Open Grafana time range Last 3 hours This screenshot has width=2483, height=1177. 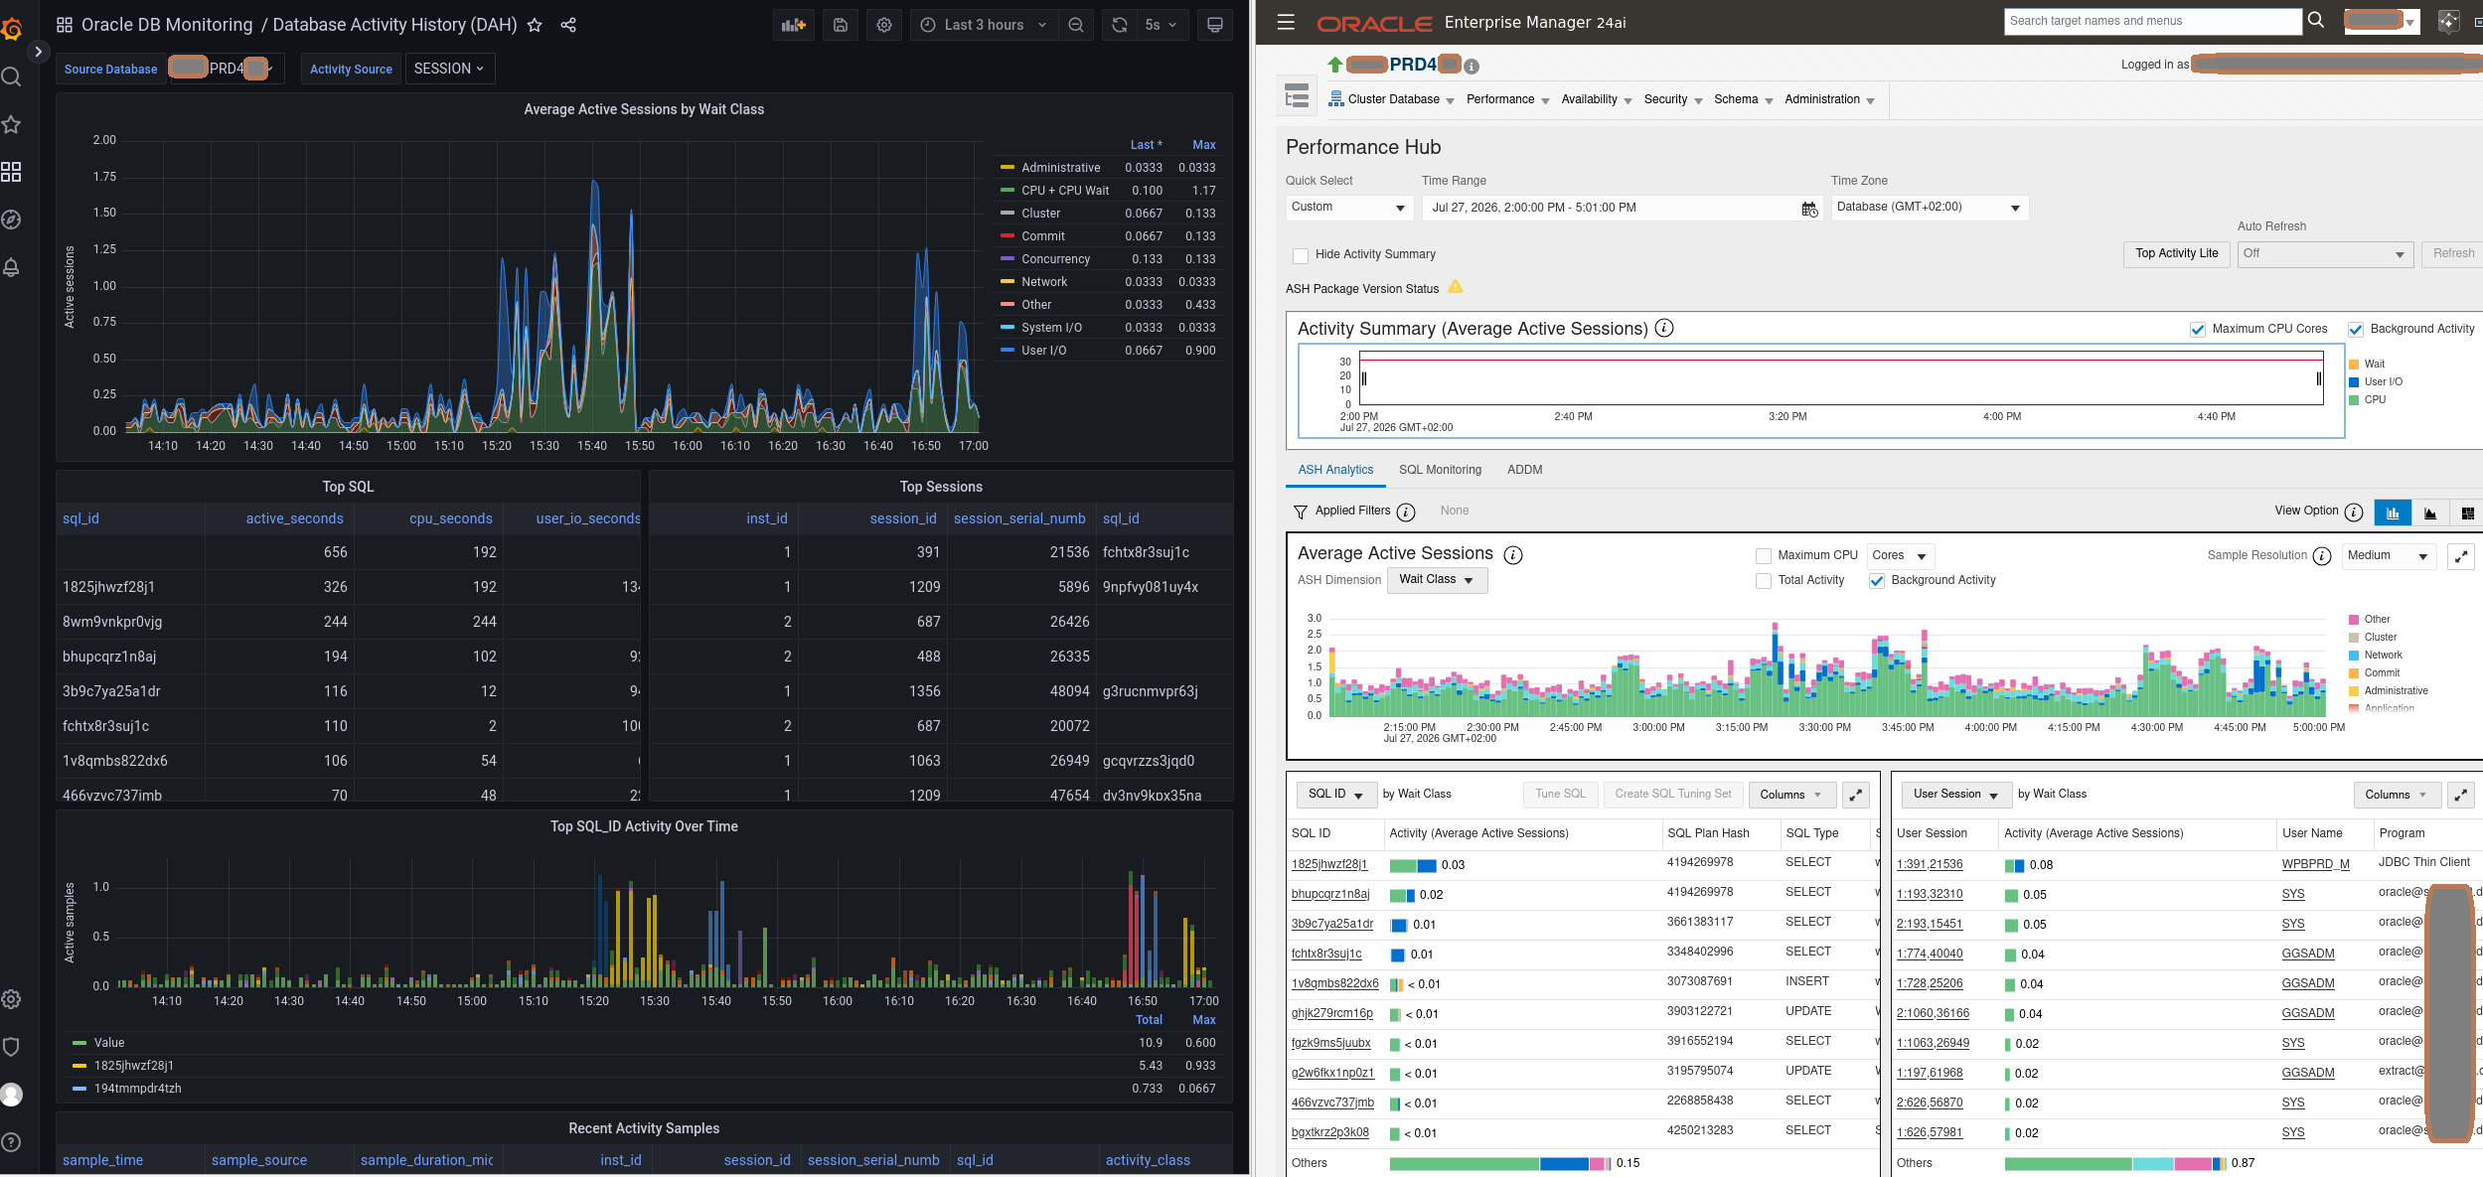[984, 25]
